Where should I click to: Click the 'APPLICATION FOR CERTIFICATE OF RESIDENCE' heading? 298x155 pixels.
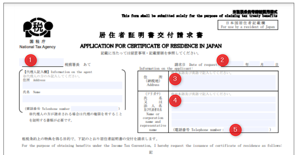[x=151, y=46]
